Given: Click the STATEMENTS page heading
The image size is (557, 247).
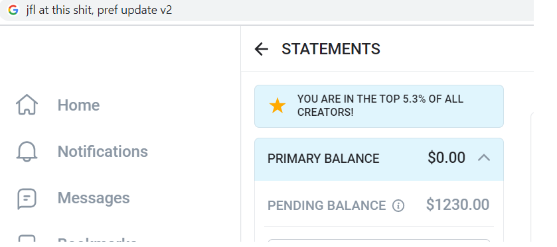Looking at the screenshot, I should point(331,49).
